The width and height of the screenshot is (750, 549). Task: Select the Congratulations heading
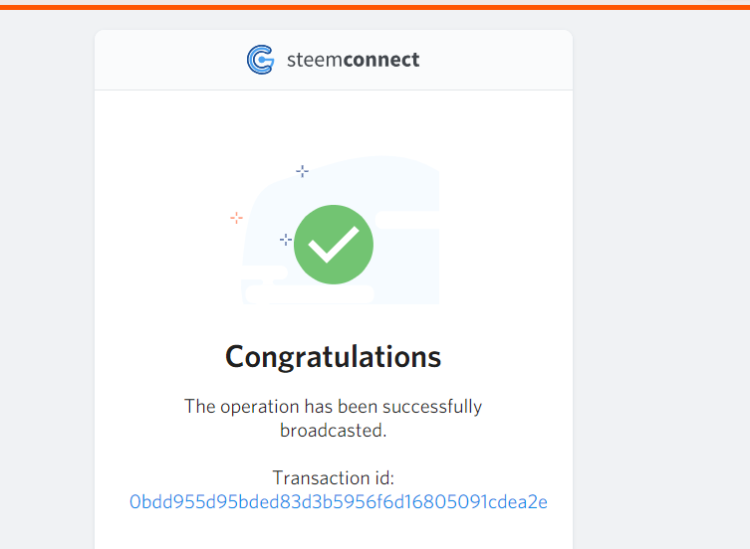333,357
